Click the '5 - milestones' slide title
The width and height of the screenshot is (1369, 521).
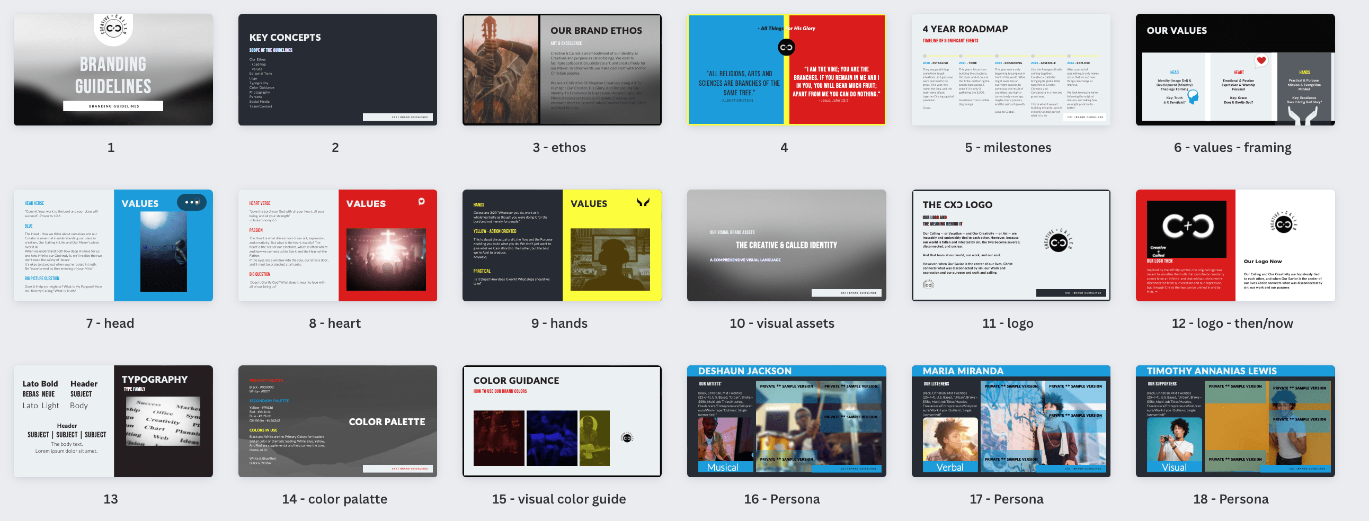click(x=1008, y=148)
